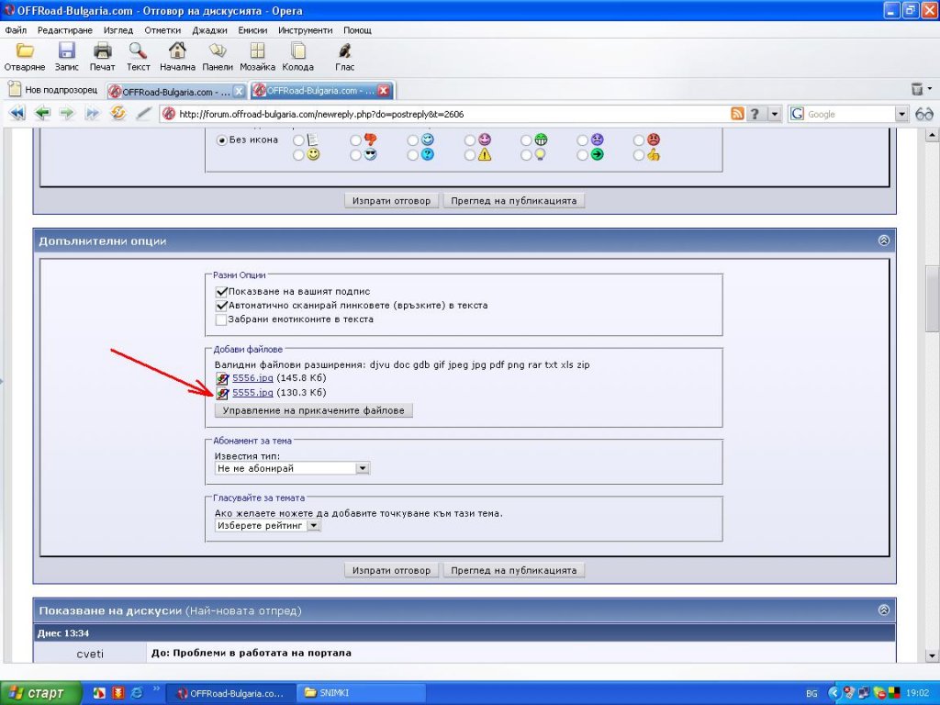The height and width of the screenshot is (705, 940).
Task: Select the Без икона radio button
Action: [x=222, y=140]
